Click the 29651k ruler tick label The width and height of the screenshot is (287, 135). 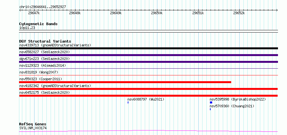click(198, 13)
